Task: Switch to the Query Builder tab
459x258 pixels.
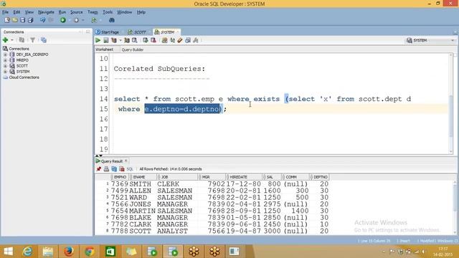Action: tap(132, 49)
